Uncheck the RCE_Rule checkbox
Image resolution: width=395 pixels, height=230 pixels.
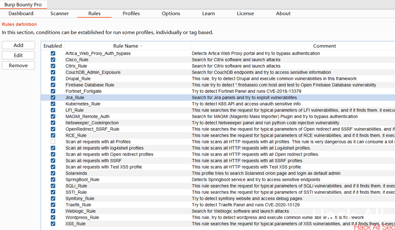tap(53, 135)
